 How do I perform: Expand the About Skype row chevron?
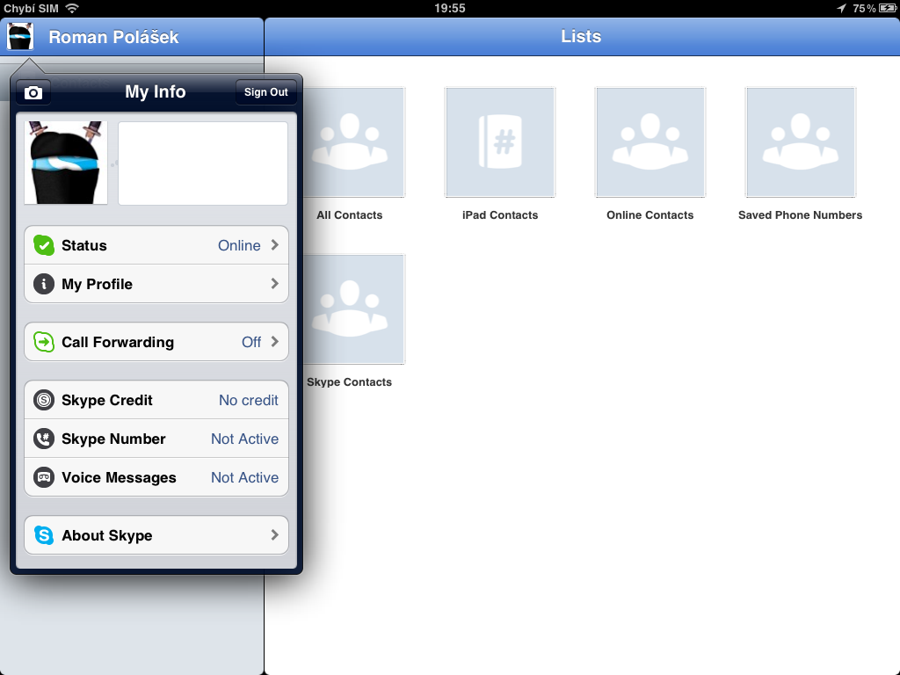click(x=275, y=535)
